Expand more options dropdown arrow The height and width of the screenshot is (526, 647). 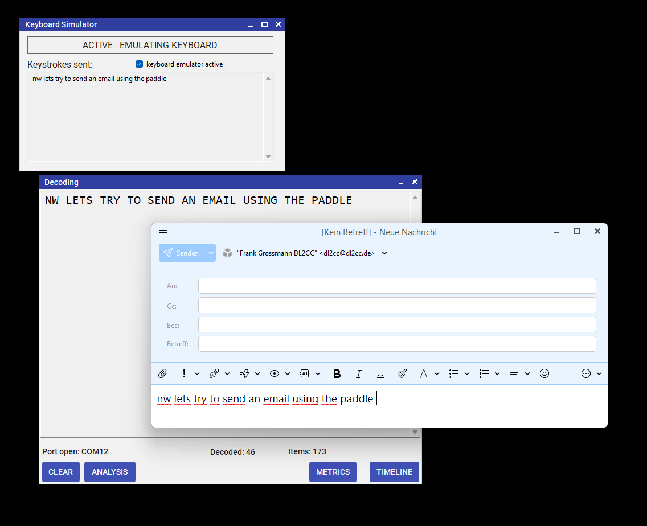click(x=599, y=374)
